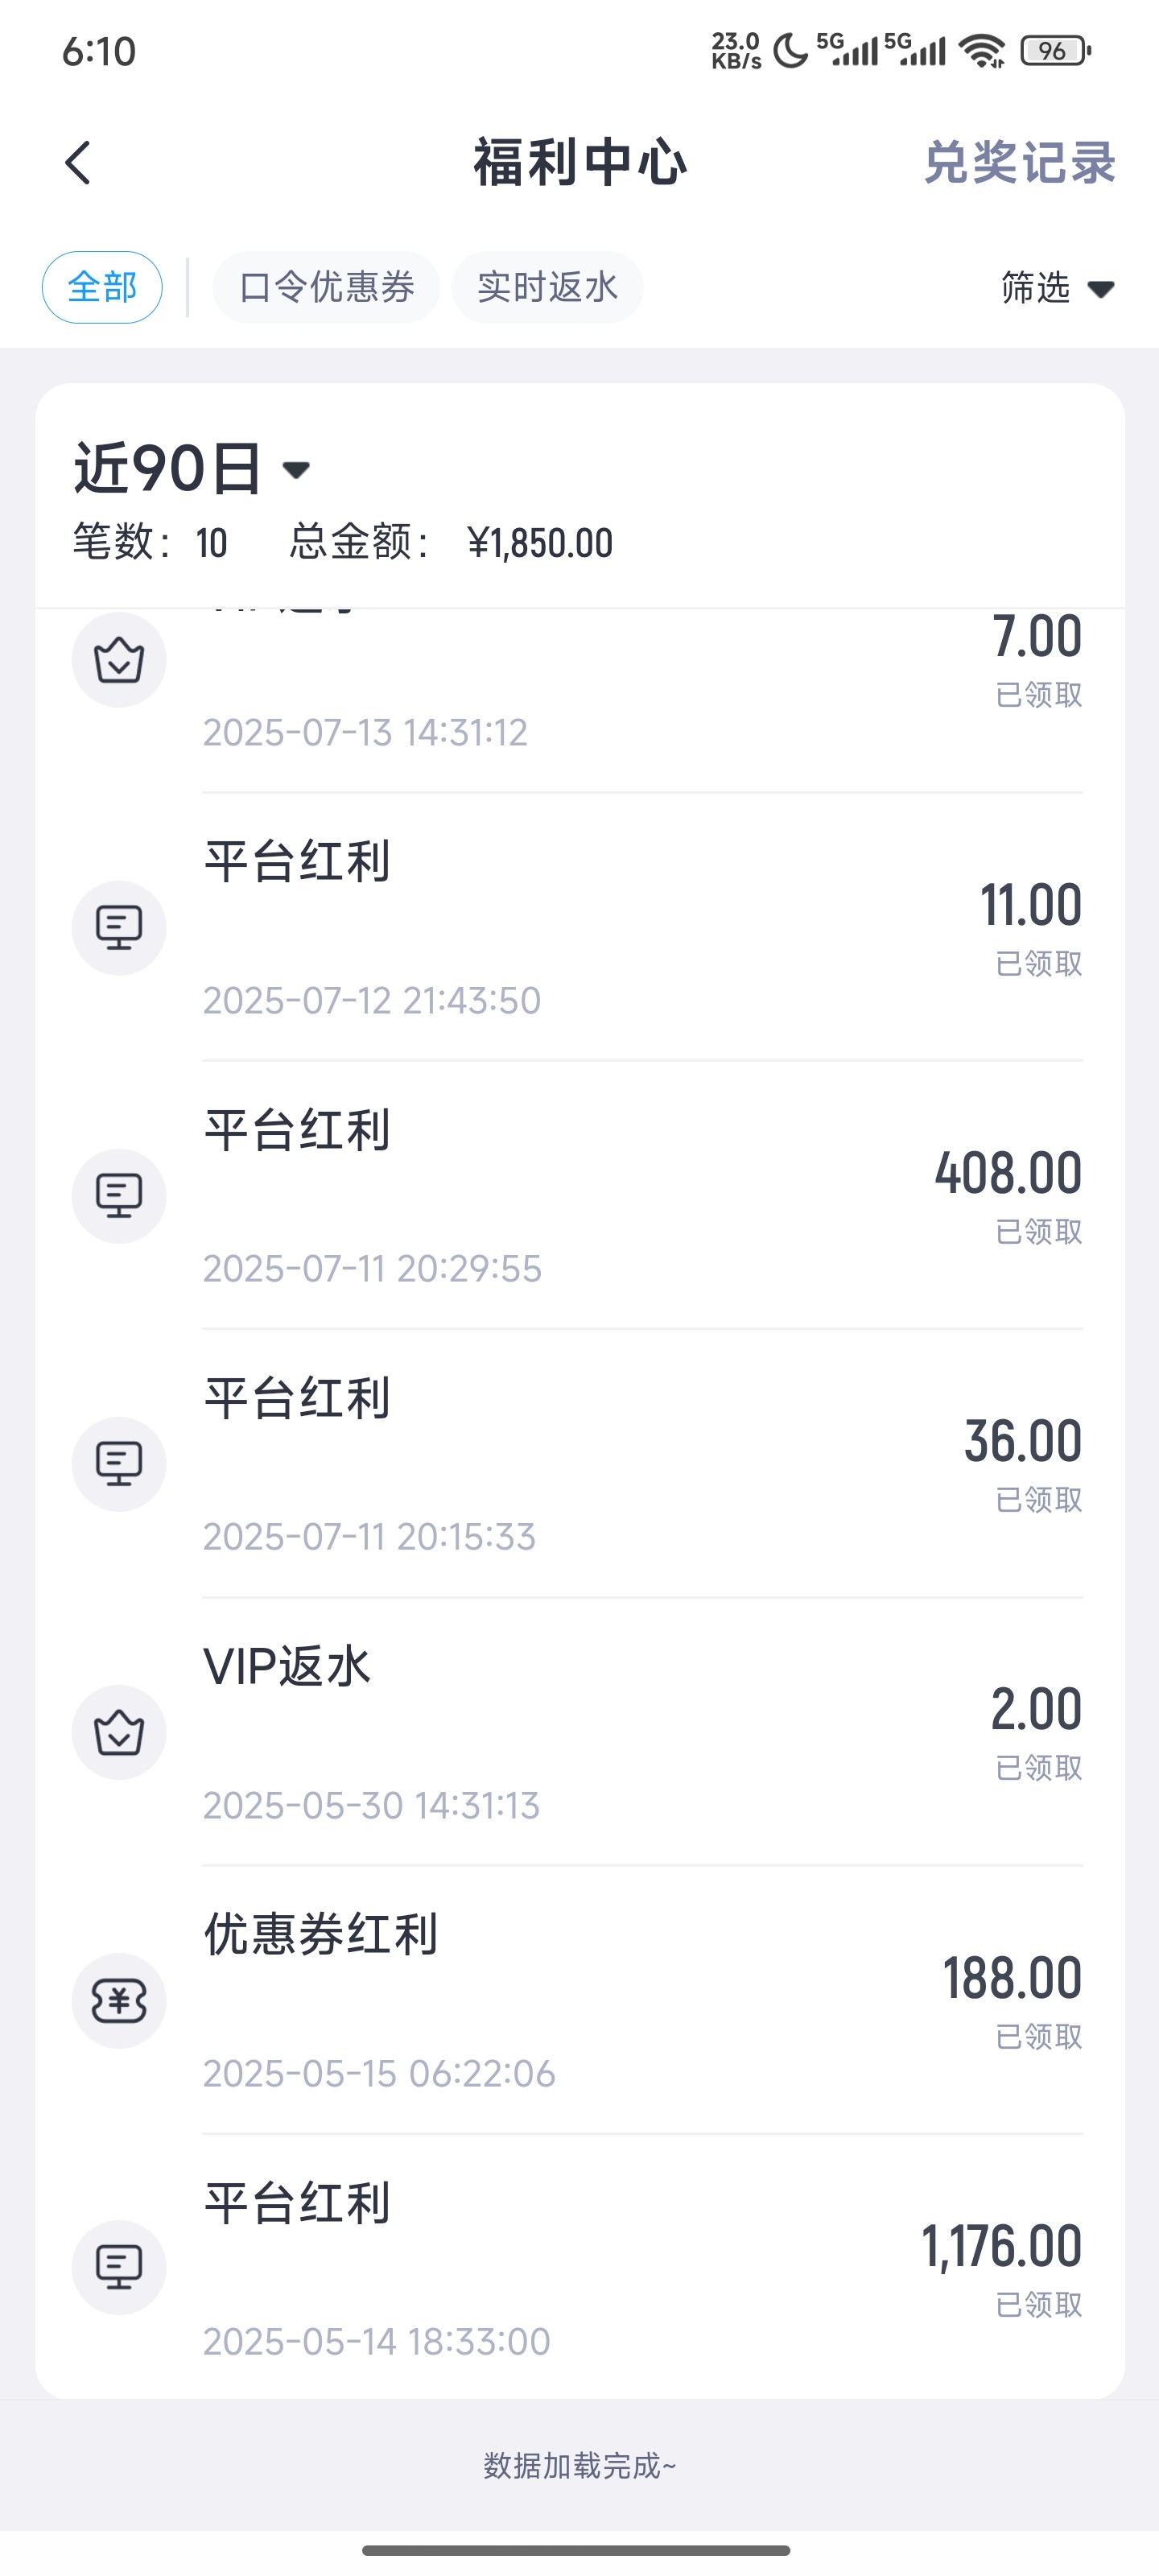
Task: Tap the back arrow icon
Action: point(78,162)
